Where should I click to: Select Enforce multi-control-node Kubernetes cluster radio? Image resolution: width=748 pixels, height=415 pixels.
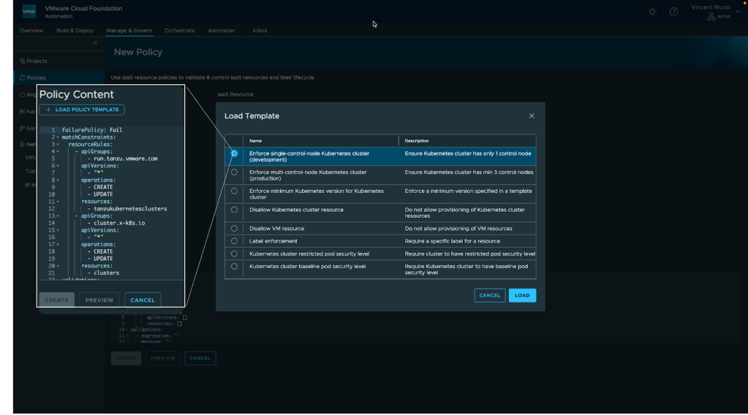point(234,172)
